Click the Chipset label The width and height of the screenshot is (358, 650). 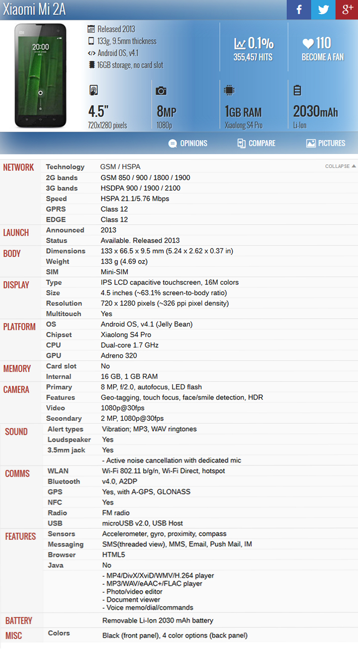(59, 335)
